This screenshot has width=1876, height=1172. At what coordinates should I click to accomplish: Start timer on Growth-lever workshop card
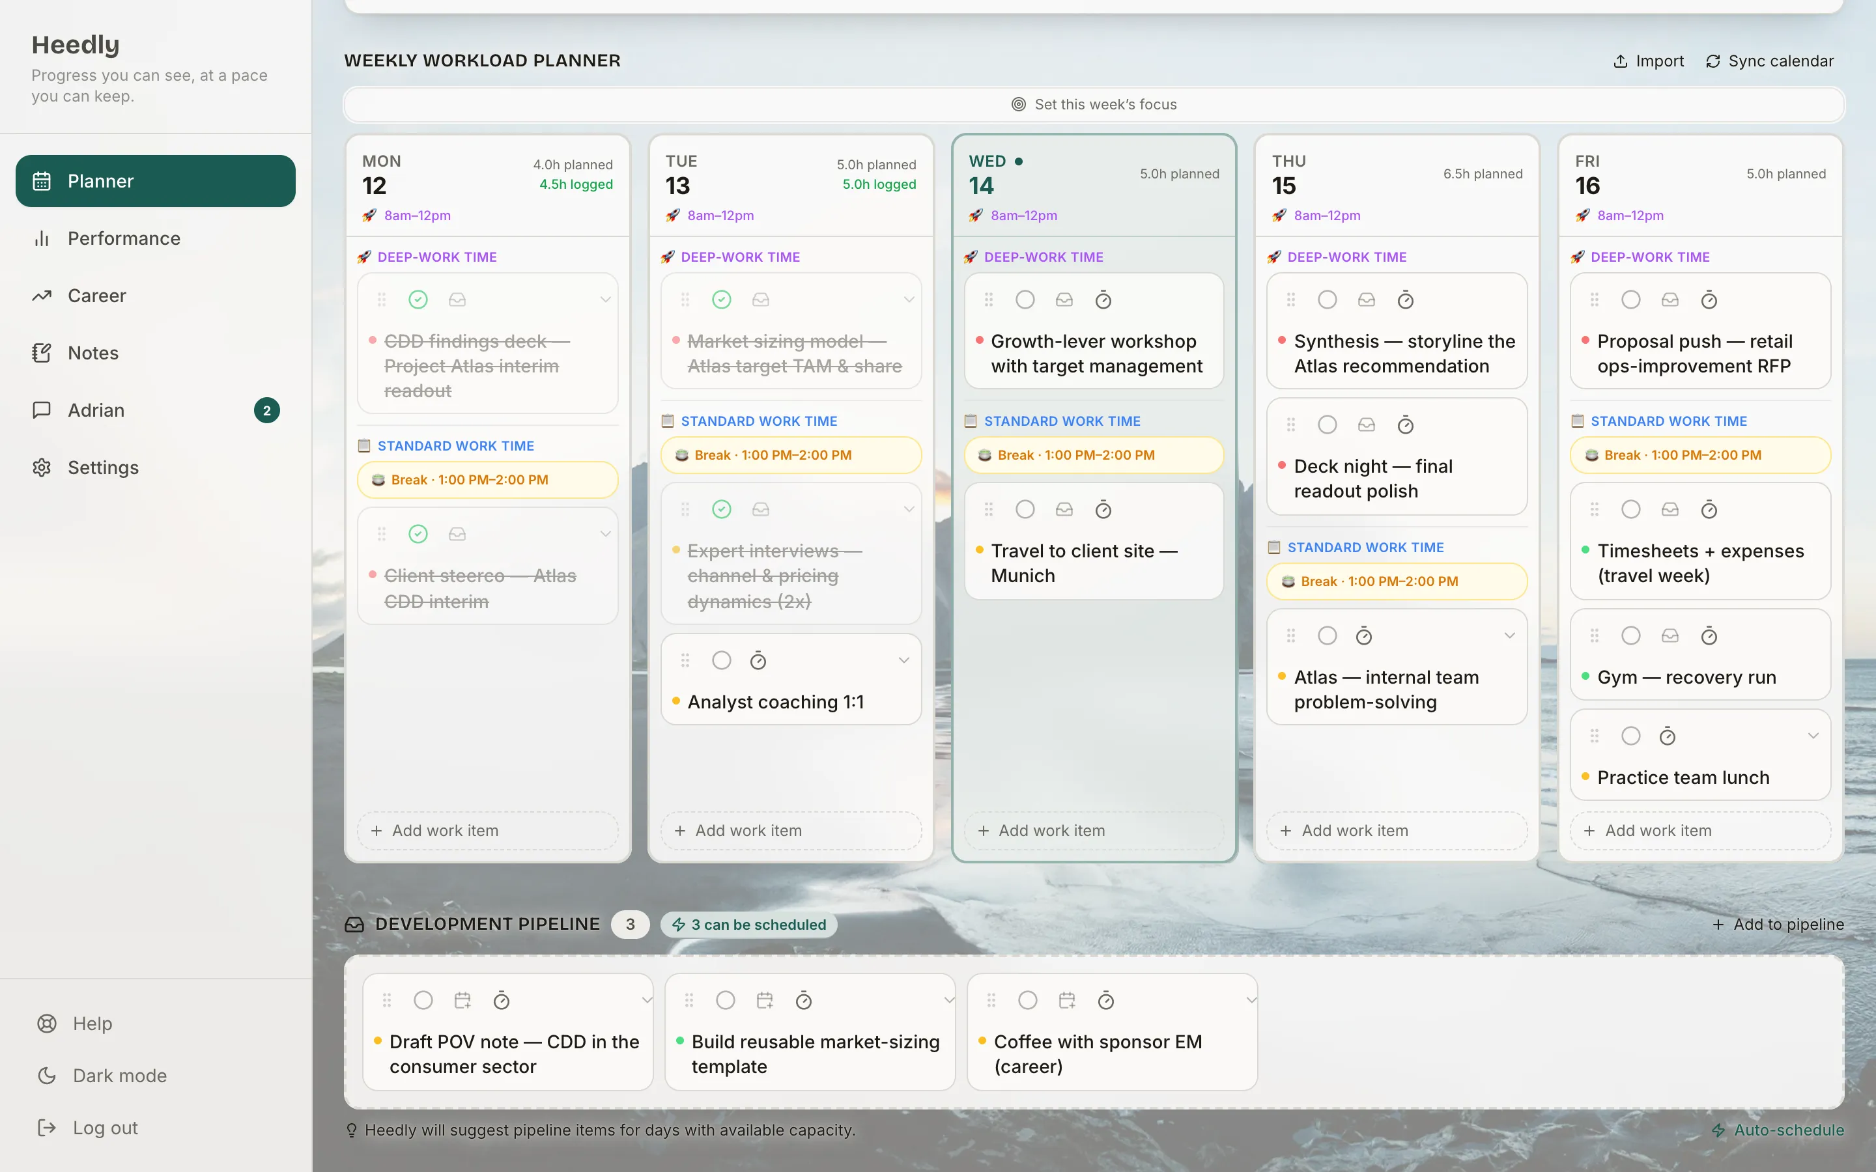1103,300
